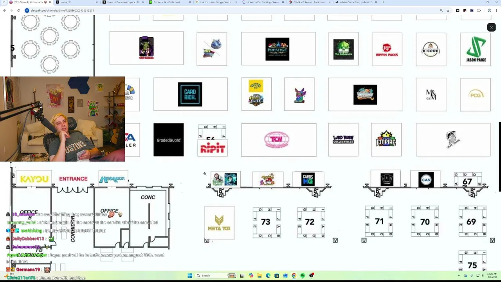Launch Microsoft Edge from the taskbar

pyautogui.click(x=268, y=276)
